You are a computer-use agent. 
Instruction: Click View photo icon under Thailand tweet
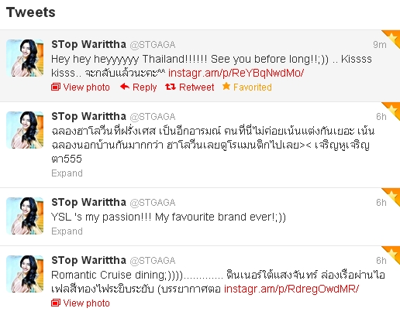pos(56,87)
